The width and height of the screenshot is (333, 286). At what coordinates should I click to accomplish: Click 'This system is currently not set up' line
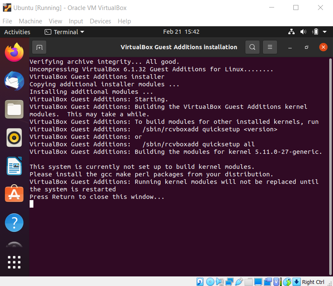click(x=142, y=167)
